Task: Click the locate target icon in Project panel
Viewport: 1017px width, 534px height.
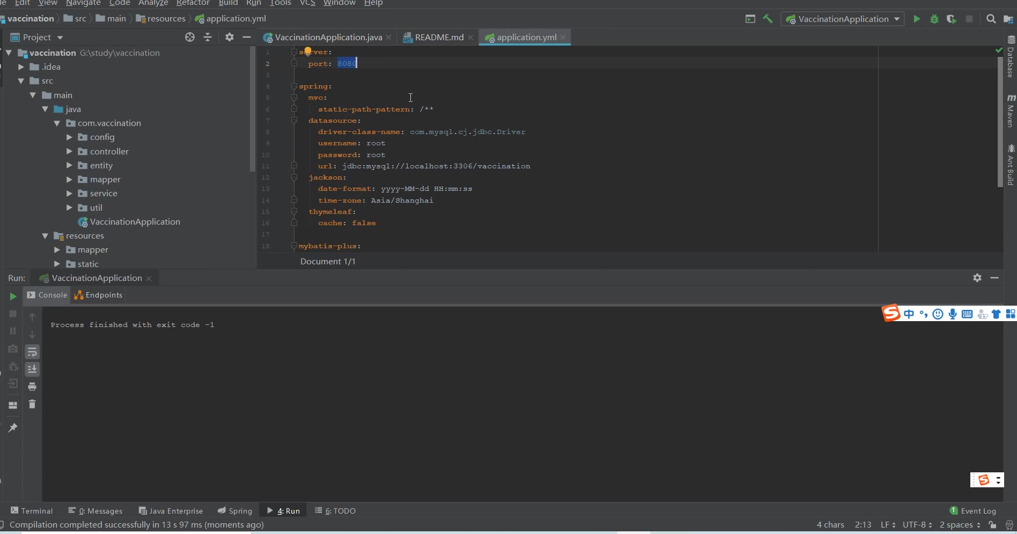Action: tap(190, 37)
